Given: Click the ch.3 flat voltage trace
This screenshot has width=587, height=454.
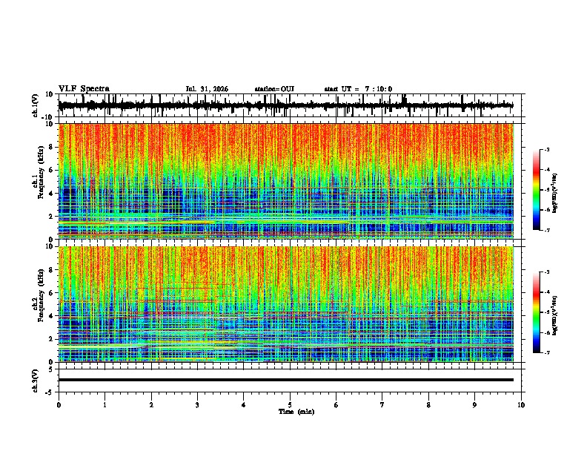Looking at the screenshot, I should (x=286, y=380).
